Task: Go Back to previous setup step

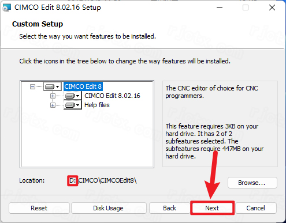Action: [x=170, y=208]
